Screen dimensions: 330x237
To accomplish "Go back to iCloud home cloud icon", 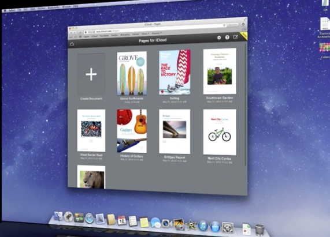I will click(x=72, y=44).
